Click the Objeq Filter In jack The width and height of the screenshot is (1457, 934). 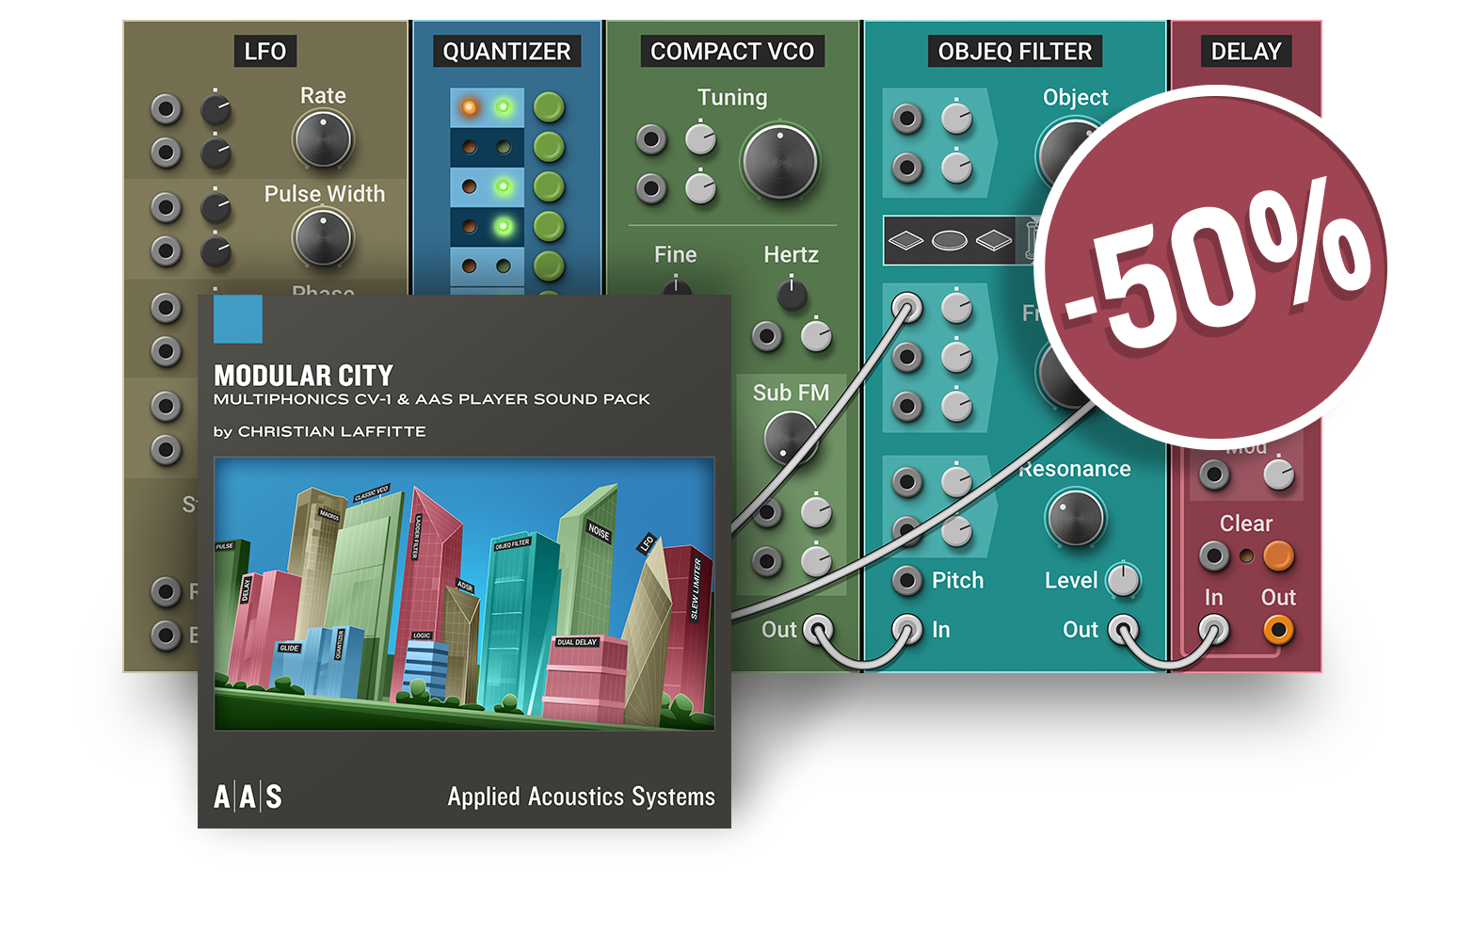(906, 628)
